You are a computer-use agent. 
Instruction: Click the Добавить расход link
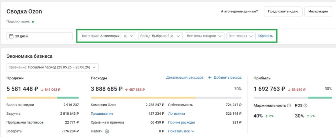coord(228,77)
